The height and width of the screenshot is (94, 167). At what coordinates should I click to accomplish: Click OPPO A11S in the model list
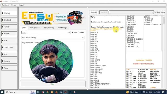point(94,32)
